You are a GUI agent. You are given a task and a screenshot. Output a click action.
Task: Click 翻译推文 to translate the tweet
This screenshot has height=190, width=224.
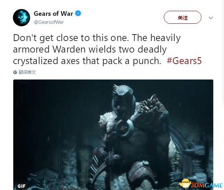coord(27,72)
